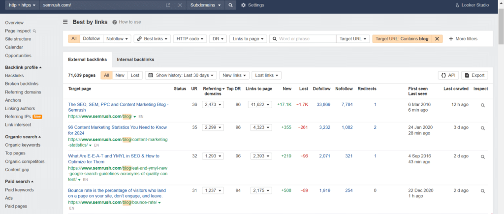Viewport: 504px width, 214px height.
Task: Open Referring domains in the sidebar
Action: click(x=23, y=92)
